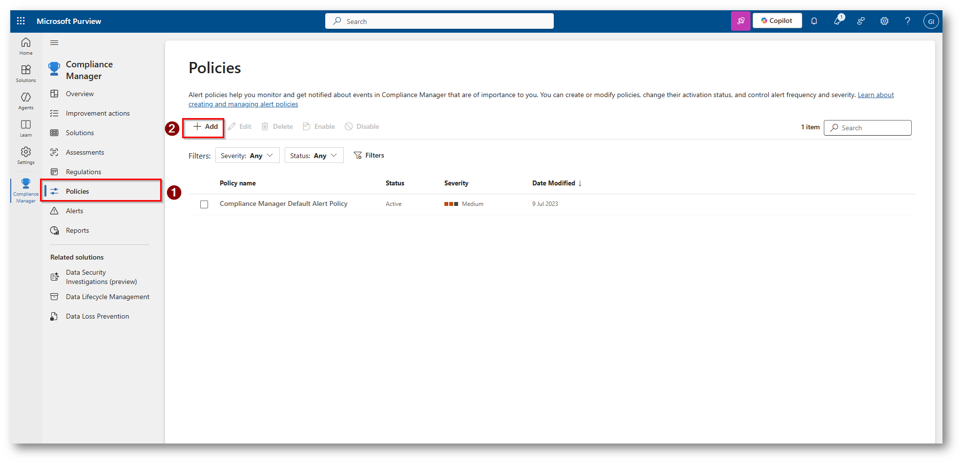
Task: Click the Compliance Manager trophy logo
Action: pos(54,69)
